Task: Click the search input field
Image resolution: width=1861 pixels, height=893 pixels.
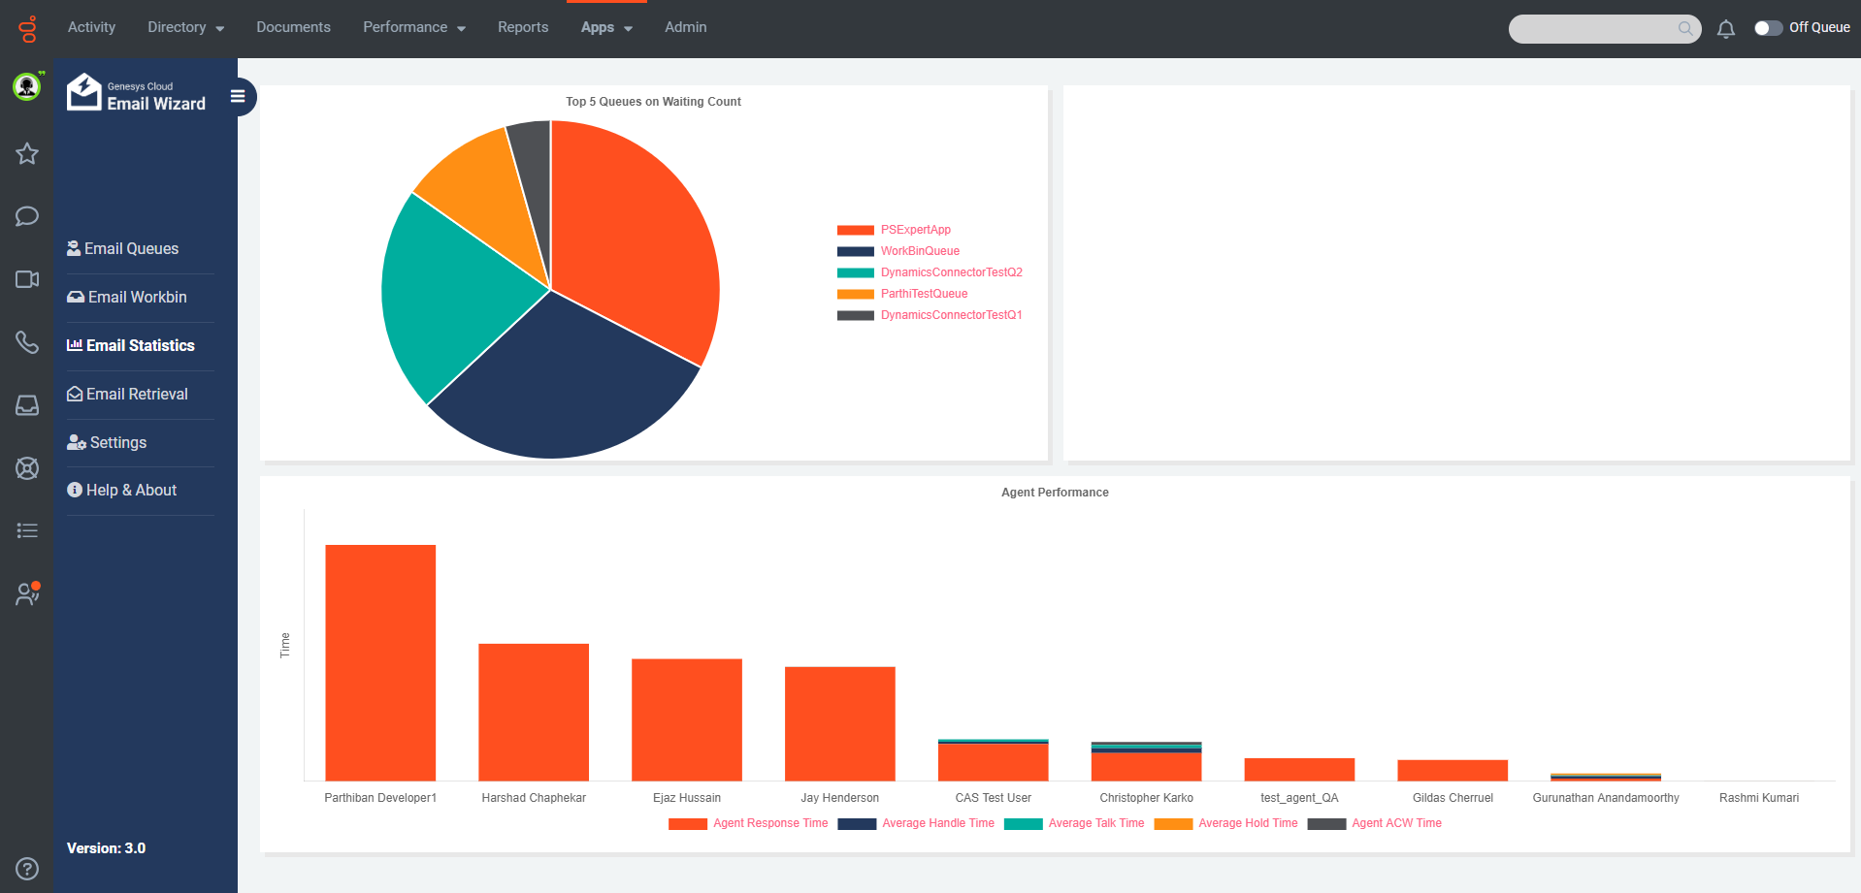Action: tap(1593, 29)
